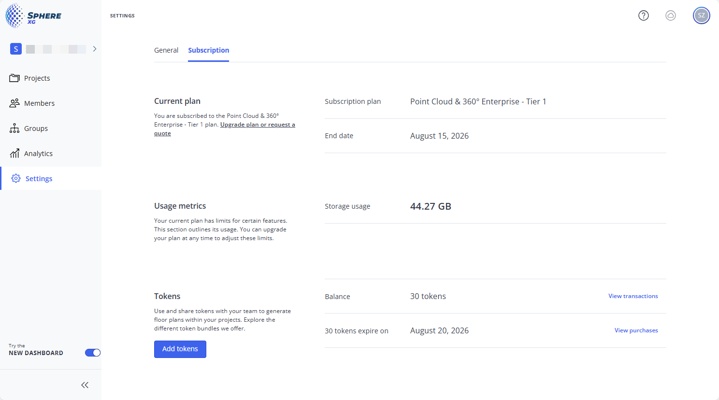Toggle the New Dashboard switch
The height and width of the screenshot is (400, 719).
coord(92,353)
